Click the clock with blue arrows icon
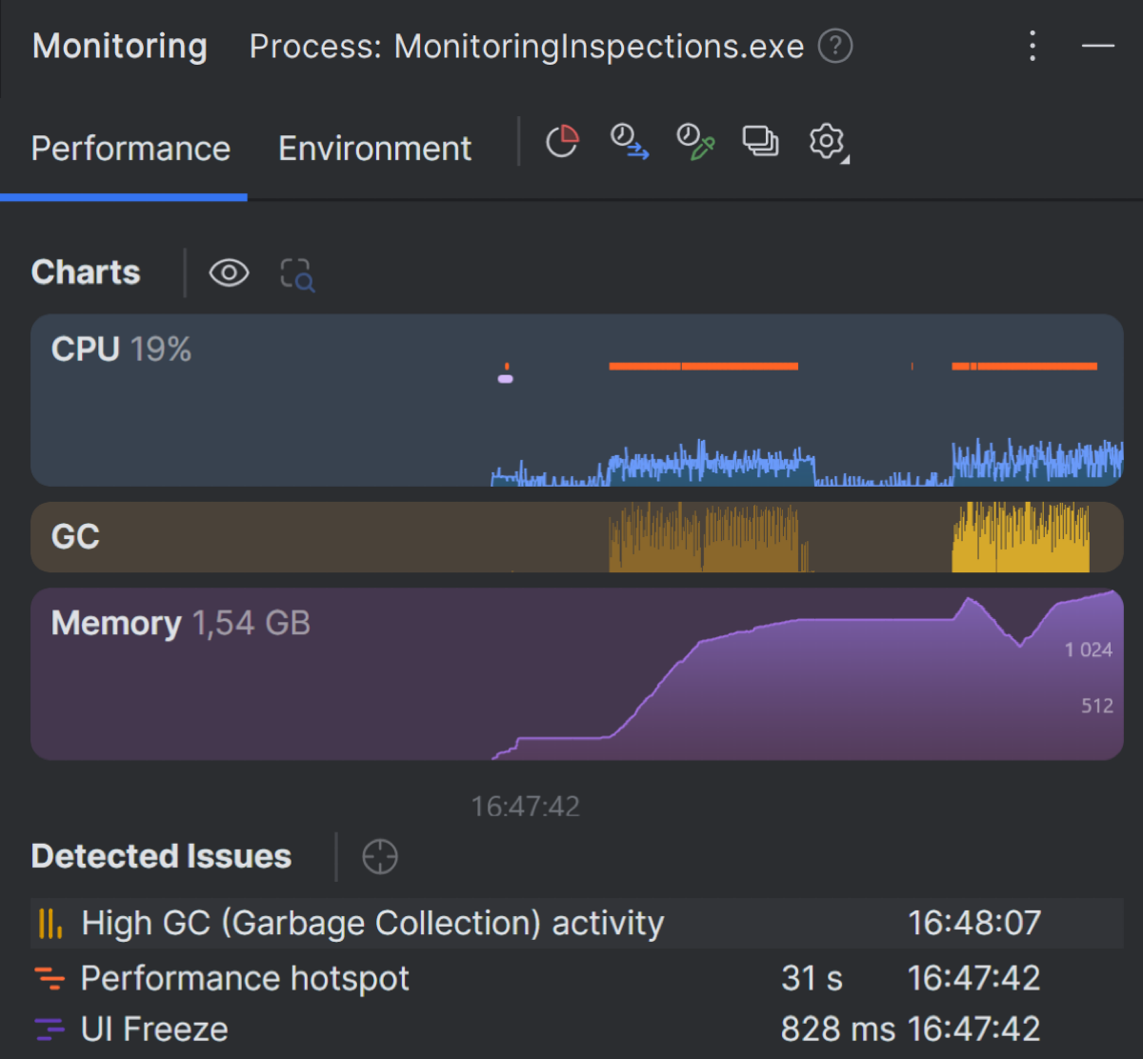Viewport: 1143px width, 1059px height. coord(629,142)
